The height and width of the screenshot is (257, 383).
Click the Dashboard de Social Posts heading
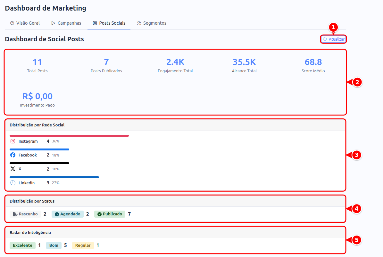coord(45,39)
